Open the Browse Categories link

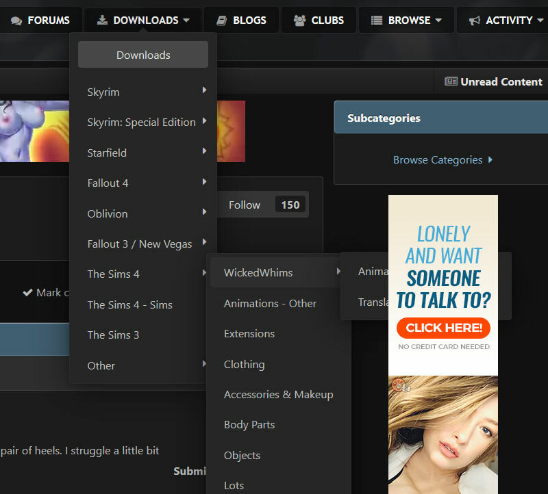point(438,160)
